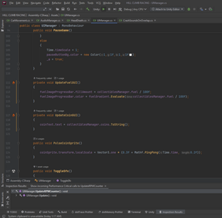This screenshot has height=218, width=222.
Task: Open the Problems tool window
Action: tap(28, 212)
